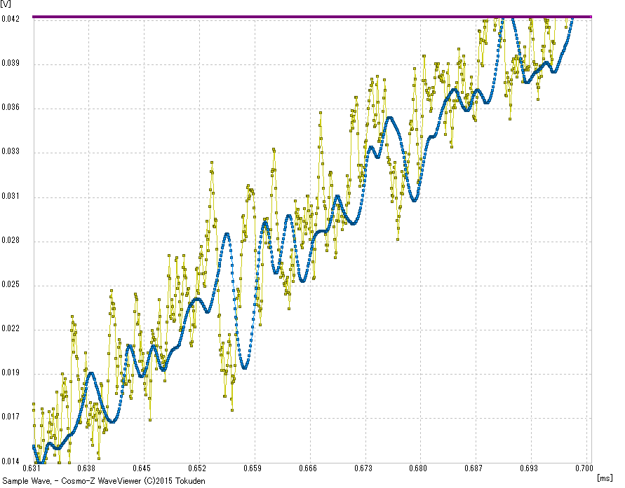Click the 0.033 voltage axis label
The height and width of the screenshot is (488, 625).
point(11,152)
